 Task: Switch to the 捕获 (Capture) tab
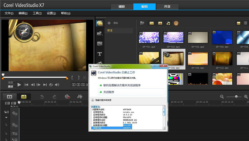tap(122, 7)
